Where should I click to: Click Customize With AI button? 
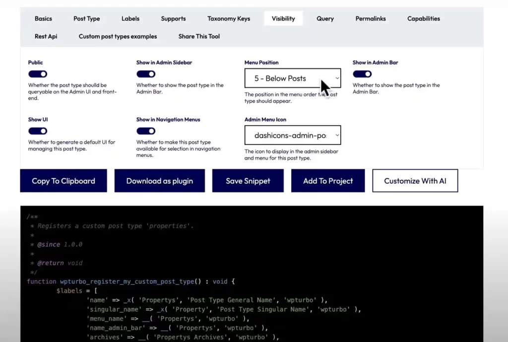tap(415, 181)
